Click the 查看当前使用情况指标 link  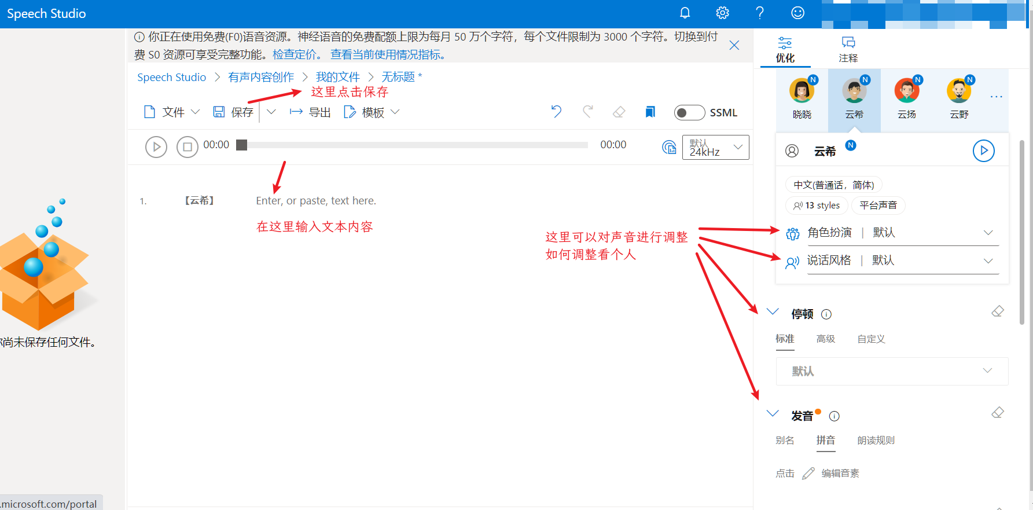point(388,54)
